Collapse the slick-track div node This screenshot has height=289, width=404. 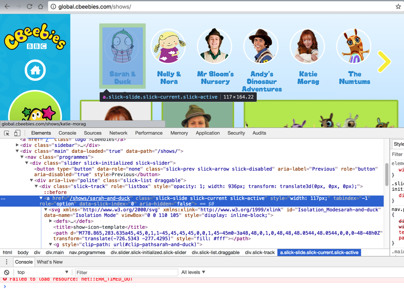tap(36, 186)
